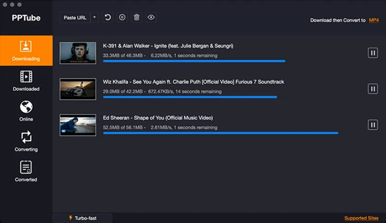This screenshot has height=223, width=386.
Task: Click the 'Download then Convert to' label
Action: tap(338, 20)
